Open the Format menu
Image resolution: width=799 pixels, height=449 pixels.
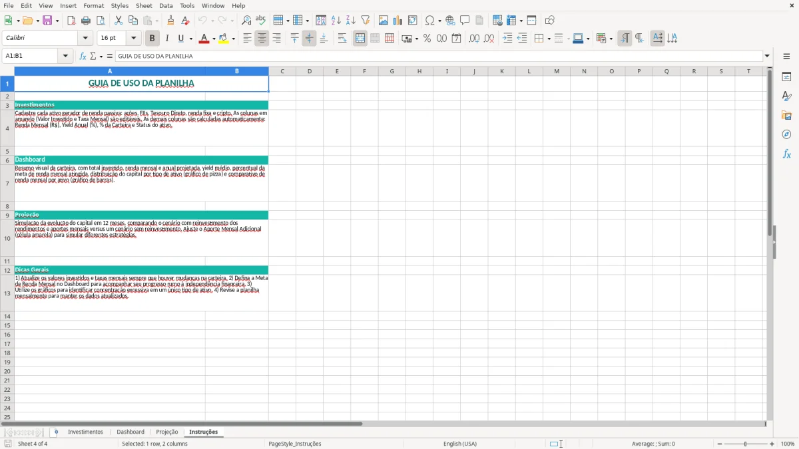click(x=93, y=5)
